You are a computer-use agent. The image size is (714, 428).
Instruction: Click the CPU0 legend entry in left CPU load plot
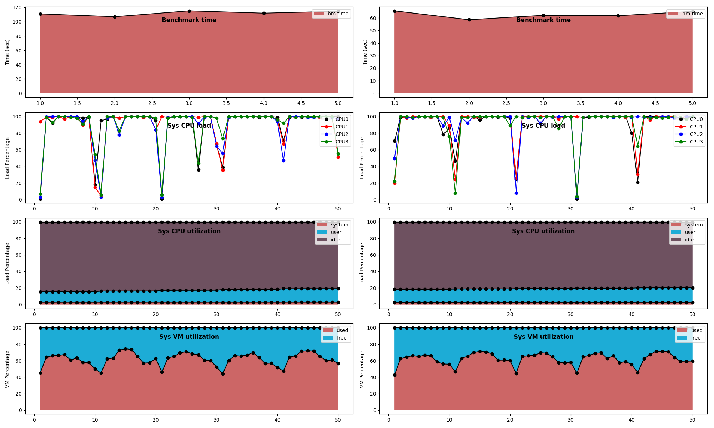pyautogui.click(x=334, y=119)
